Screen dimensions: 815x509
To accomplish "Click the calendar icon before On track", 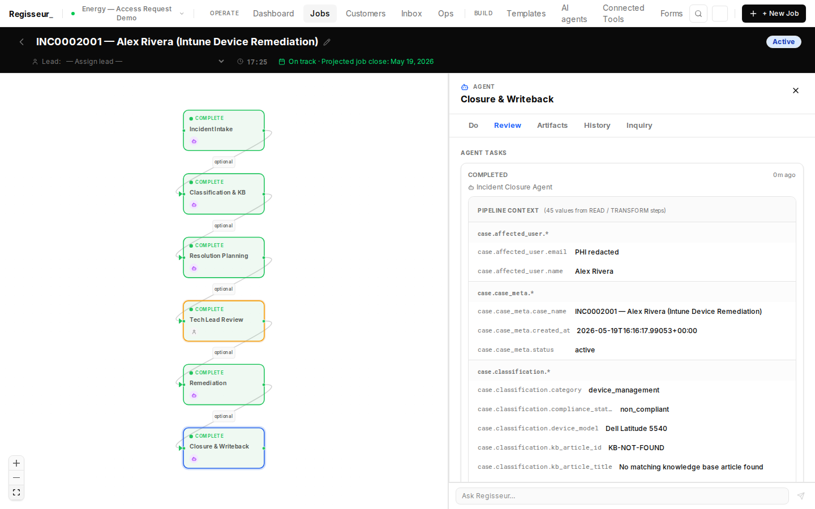I will pos(282,62).
